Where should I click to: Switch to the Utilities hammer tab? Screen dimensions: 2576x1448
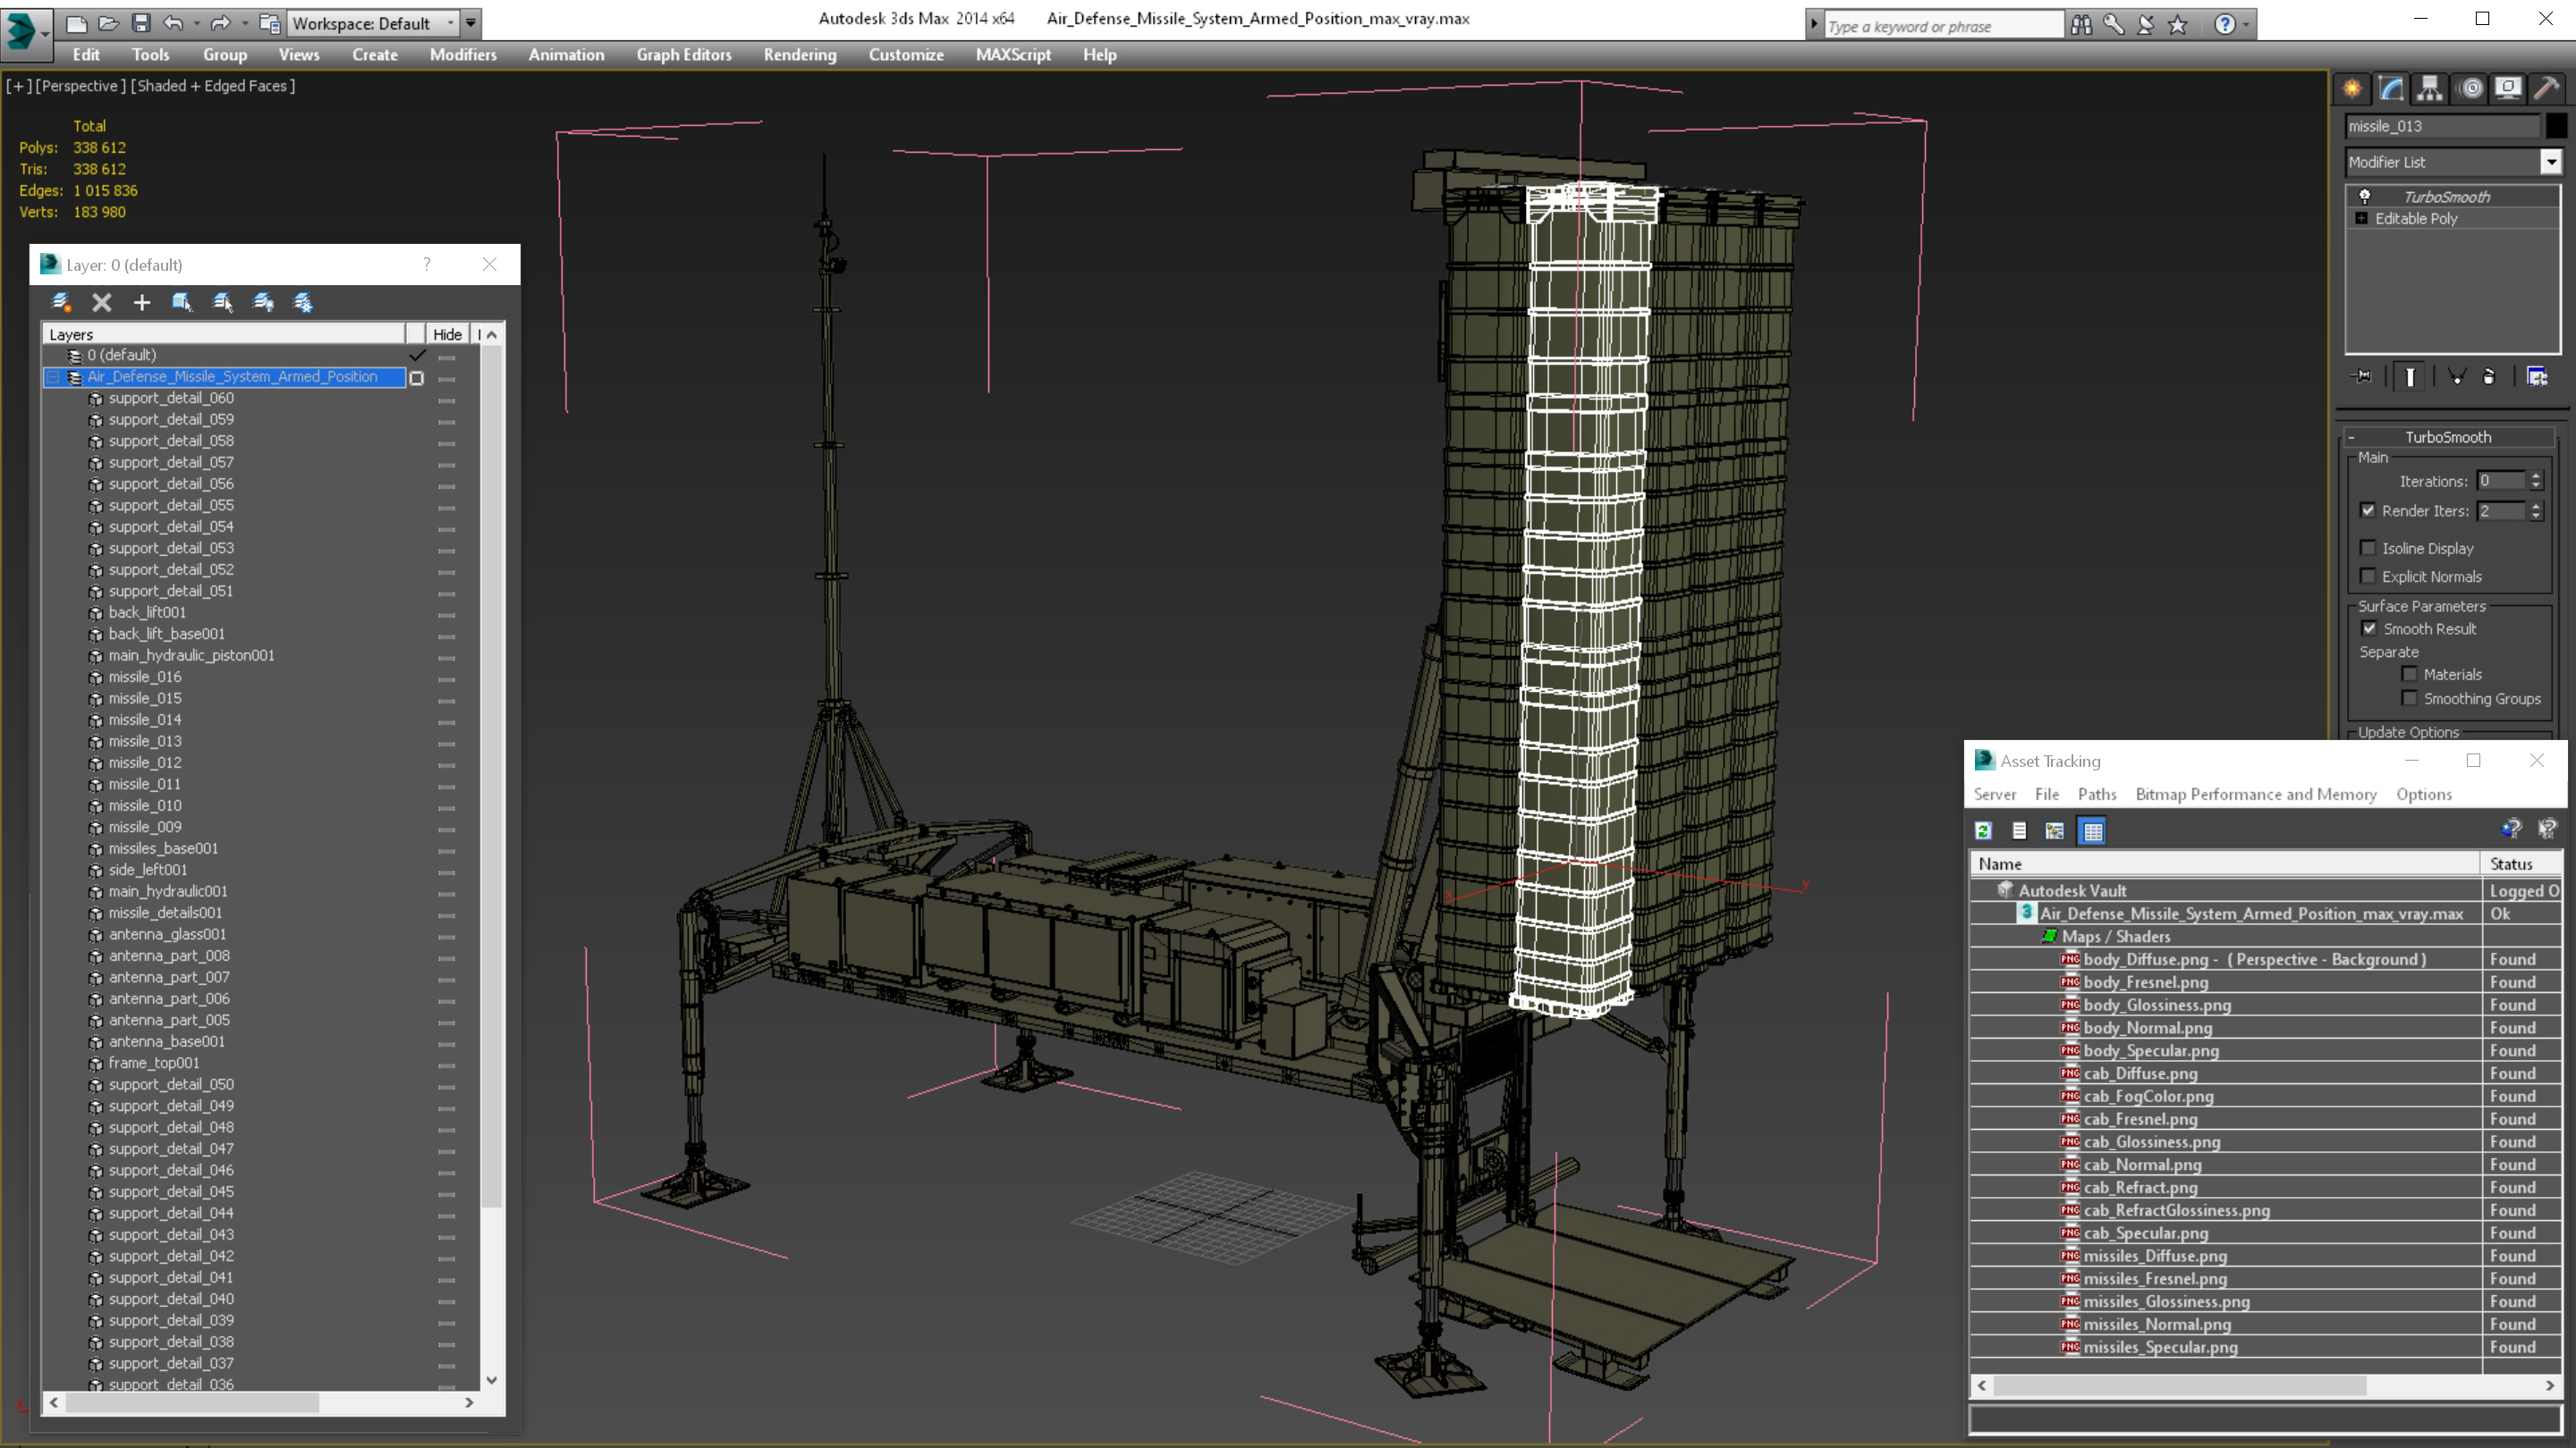2546,89
